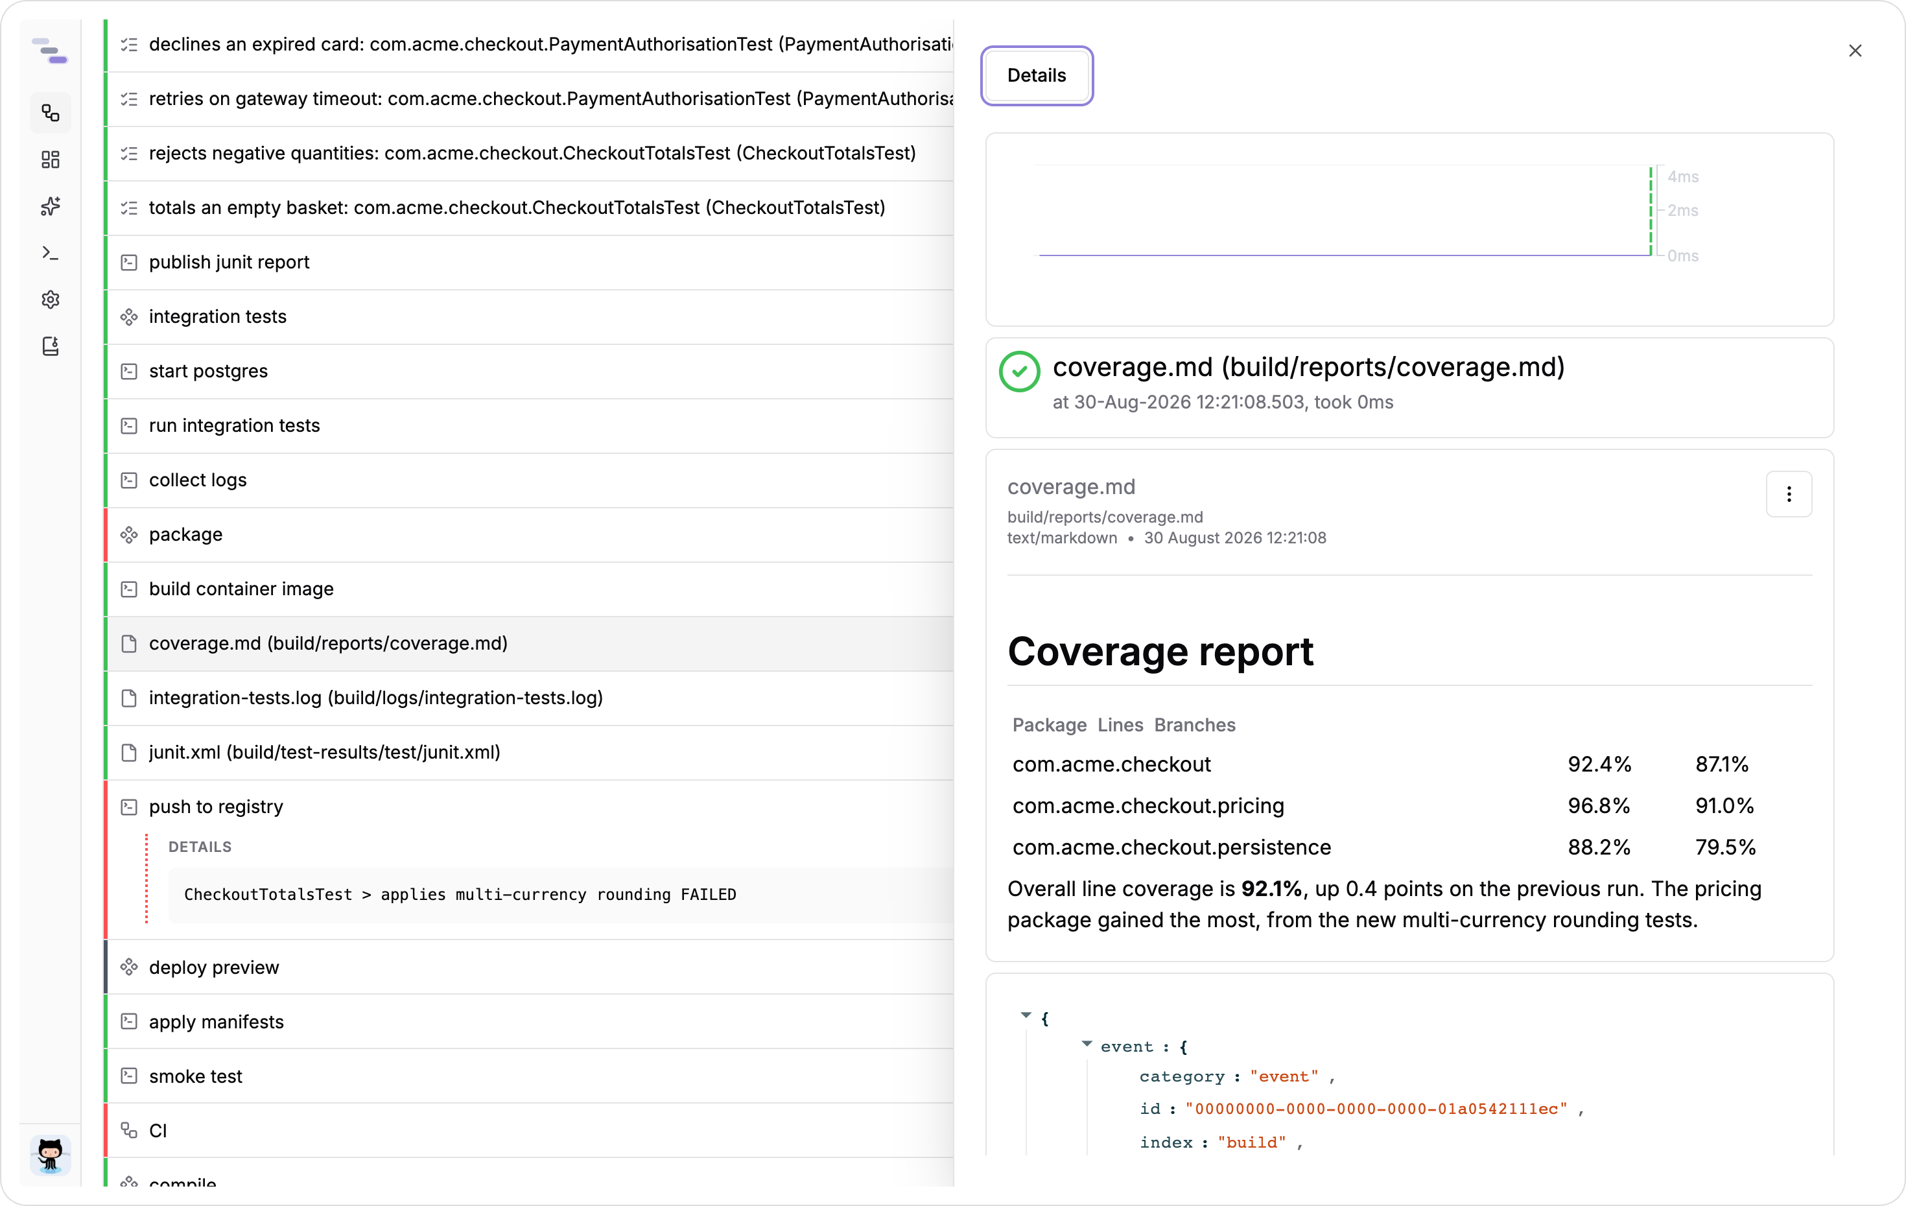Collapse the event JSON node
Screen dimensions: 1906x1206
click(1087, 1045)
